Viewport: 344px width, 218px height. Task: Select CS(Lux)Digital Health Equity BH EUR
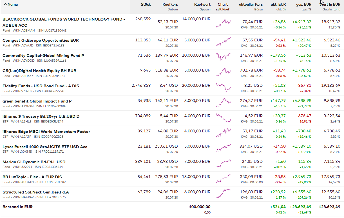[39, 71]
